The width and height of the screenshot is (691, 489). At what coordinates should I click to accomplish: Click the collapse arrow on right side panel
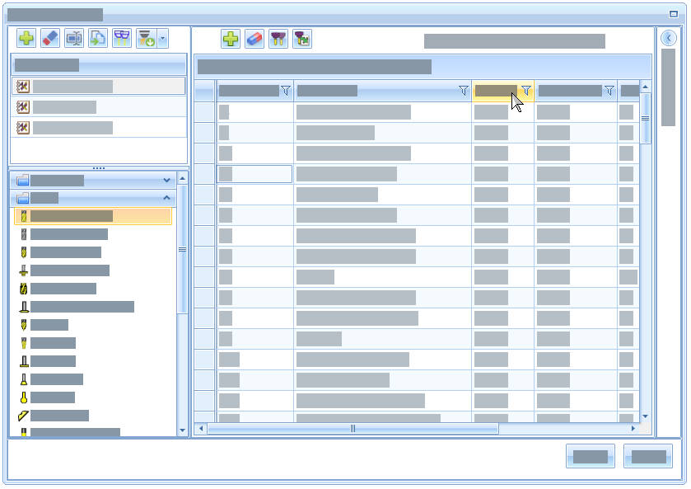pyautogui.click(x=669, y=38)
